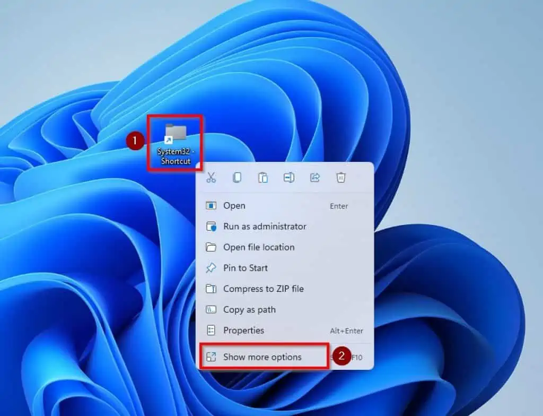Click the pin icon beside Pin to Start
This screenshot has width=543, height=416.
(x=211, y=268)
